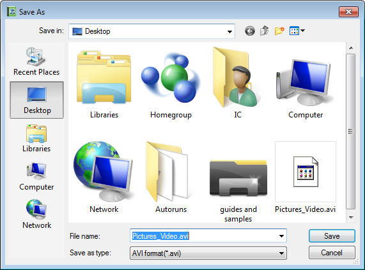
Task: Click the 'Autoruns' label text
Action: [x=171, y=209]
